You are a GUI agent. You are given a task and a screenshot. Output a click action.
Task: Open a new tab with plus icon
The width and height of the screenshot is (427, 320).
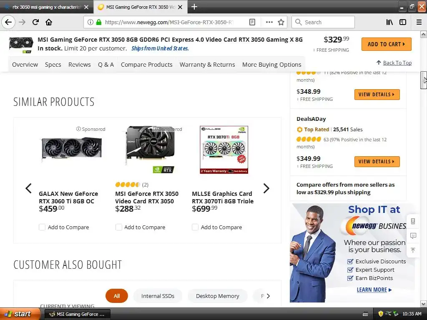click(194, 7)
